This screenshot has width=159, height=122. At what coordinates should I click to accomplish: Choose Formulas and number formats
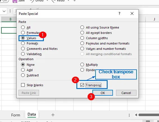82,43
